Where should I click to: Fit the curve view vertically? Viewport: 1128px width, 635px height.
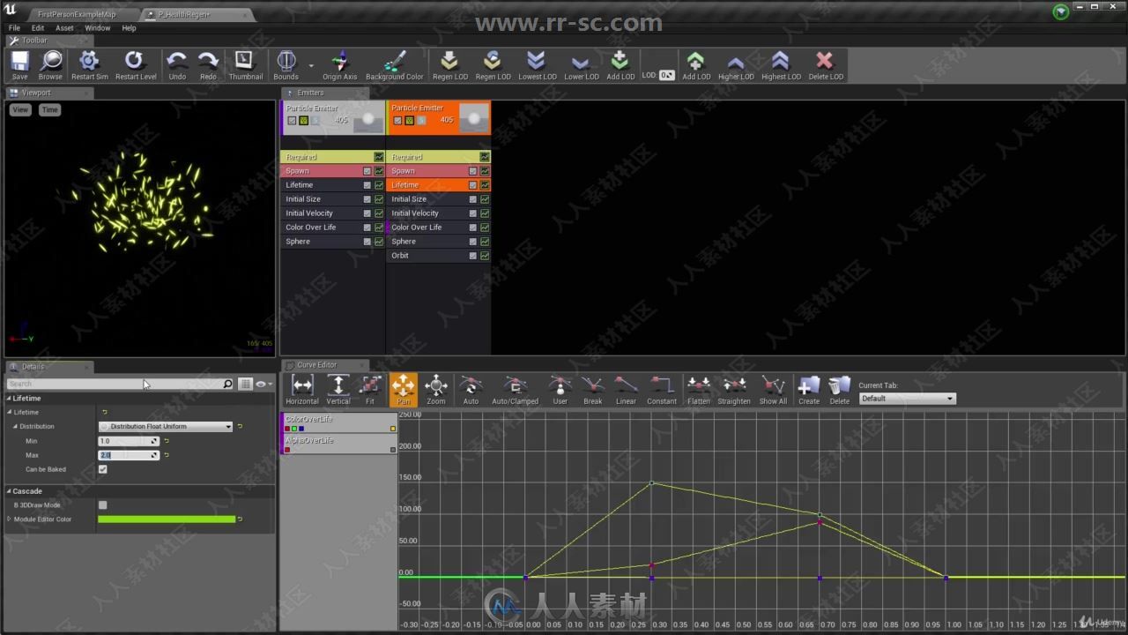[338, 390]
